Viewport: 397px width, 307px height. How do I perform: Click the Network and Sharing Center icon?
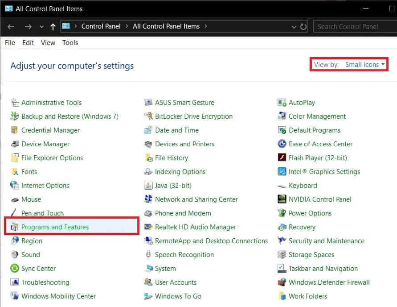tap(148, 199)
